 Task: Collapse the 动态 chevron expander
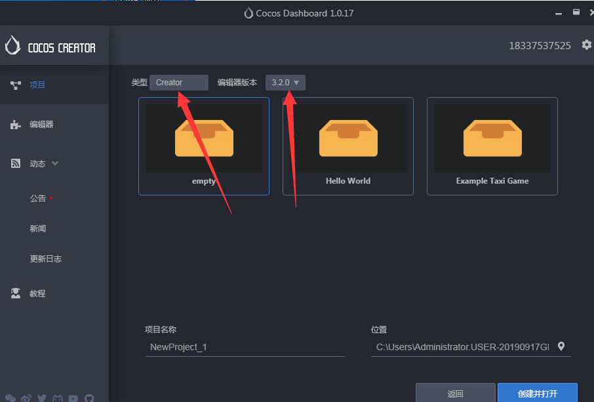click(x=55, y=163)
